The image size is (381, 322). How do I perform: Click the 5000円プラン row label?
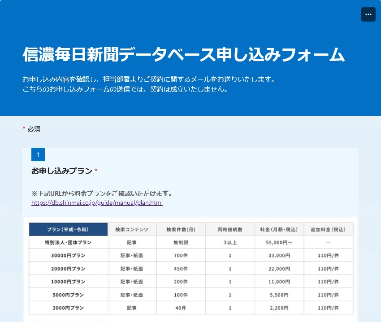point(68,295)
